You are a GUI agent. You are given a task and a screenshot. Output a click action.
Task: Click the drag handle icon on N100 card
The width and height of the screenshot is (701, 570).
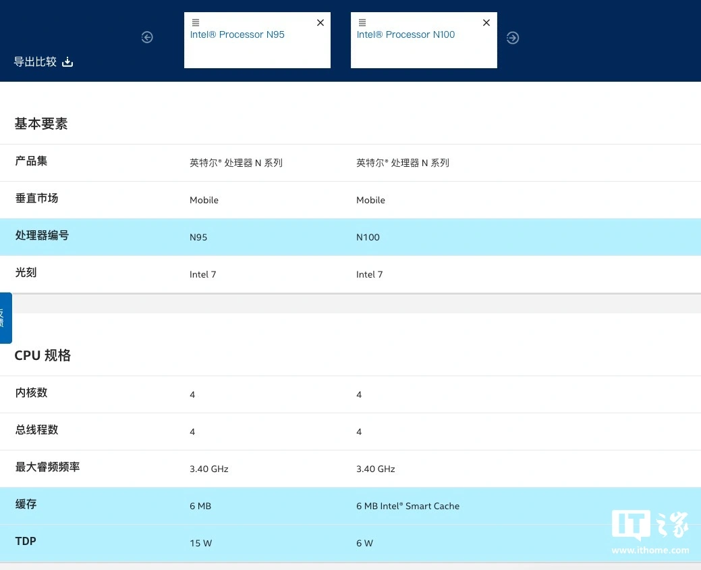[x=362, y=23]
